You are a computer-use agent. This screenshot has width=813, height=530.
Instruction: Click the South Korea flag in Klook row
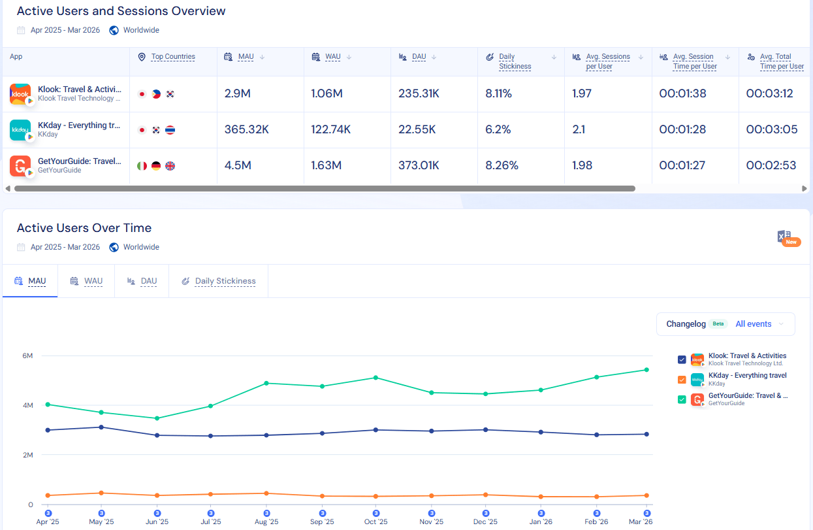click(170, 94)
